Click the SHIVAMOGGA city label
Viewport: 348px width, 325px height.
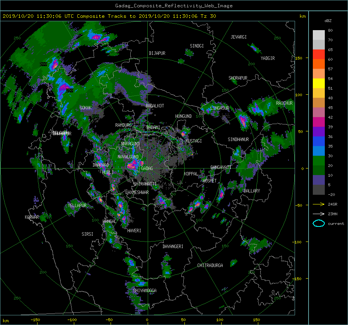[145, 291]
